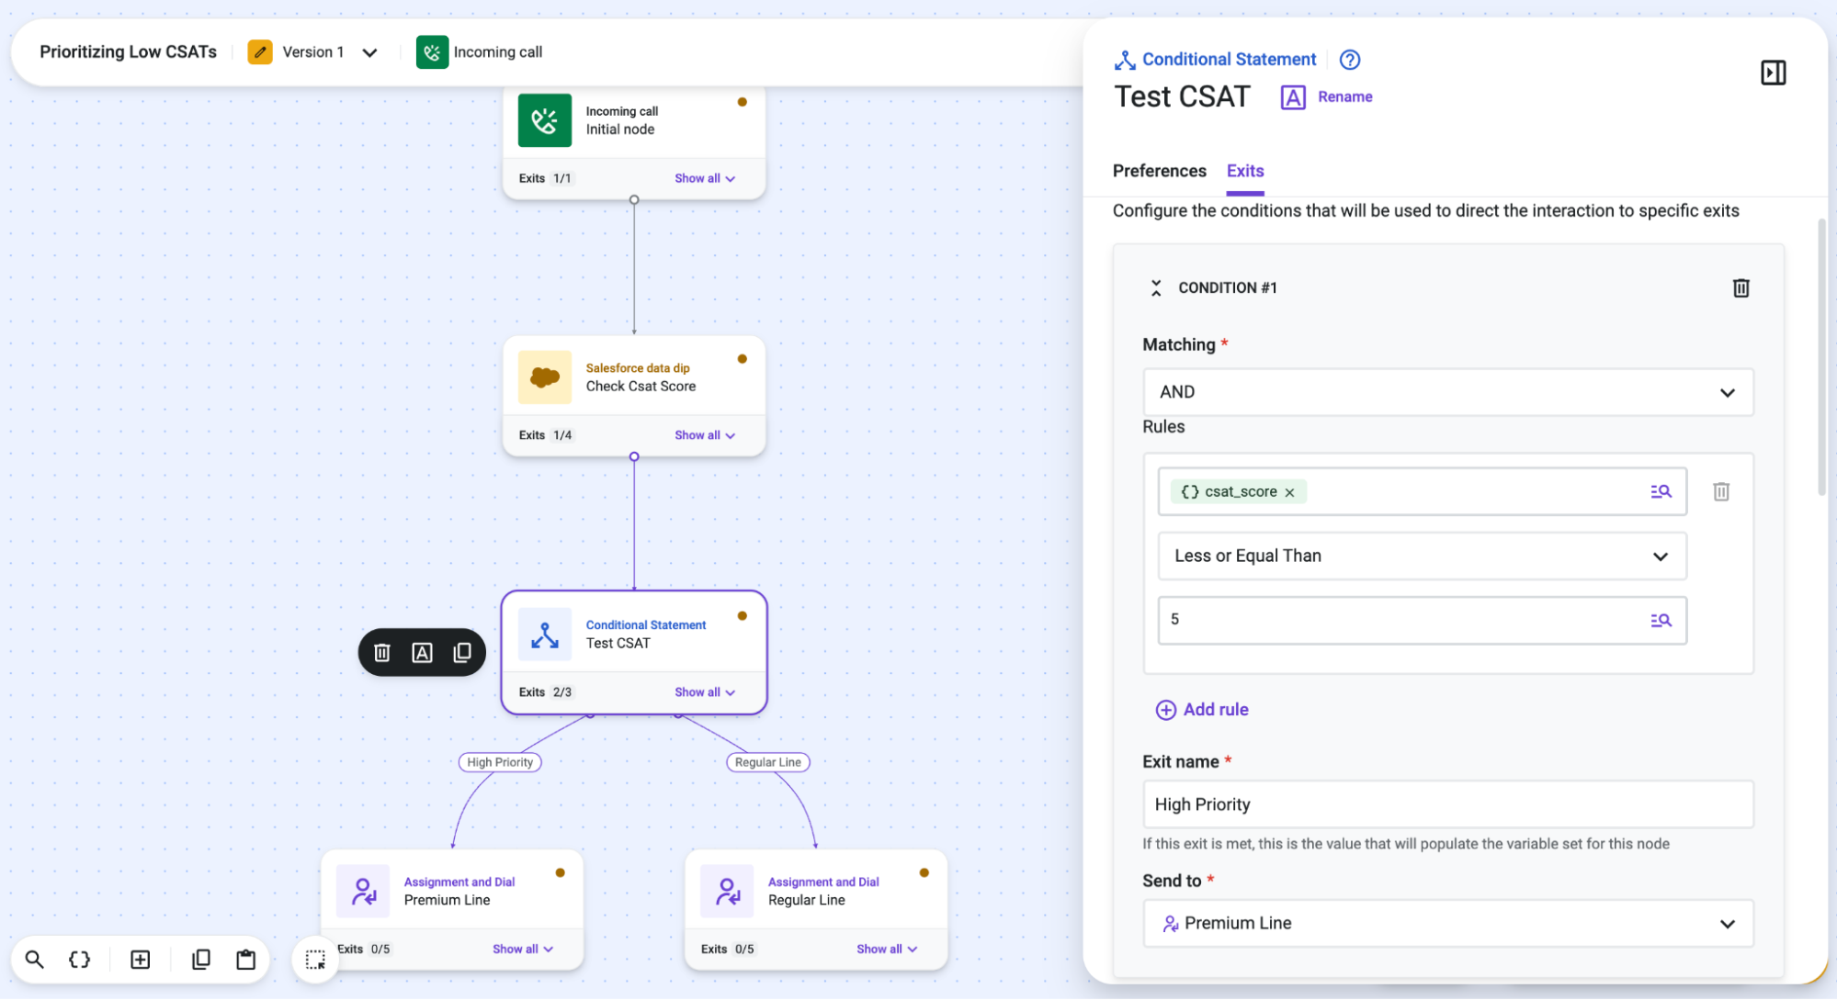Screen dimensions: 1837x1000
Task: Collapse the CONDITION #1 section
Action: pyautogui.click(x=1156, y=287)
